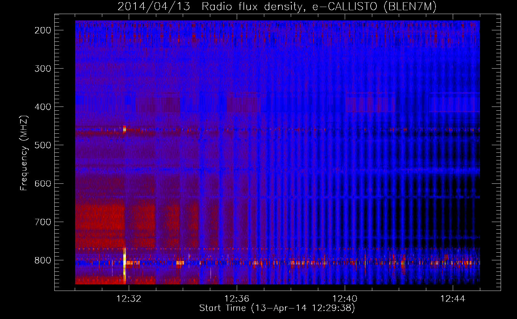Click the "Frequency (MHZ)" axis label
The image size is (517, 319).
coord(24,153)
